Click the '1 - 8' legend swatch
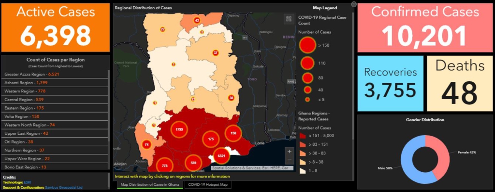495x192 pixels. [x=302, y=171]
